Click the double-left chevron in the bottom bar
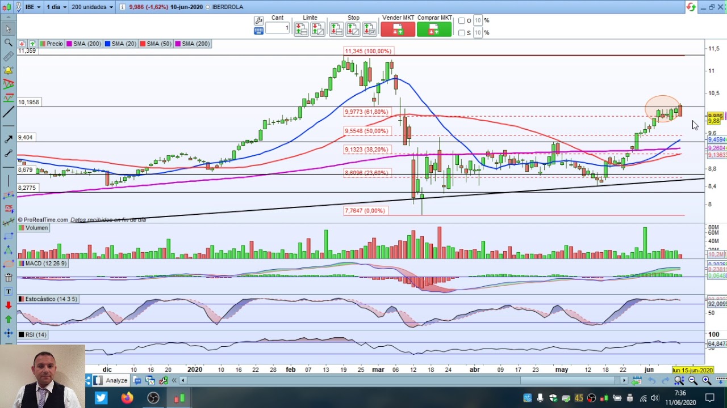727x408 pixels. (174, 381)
